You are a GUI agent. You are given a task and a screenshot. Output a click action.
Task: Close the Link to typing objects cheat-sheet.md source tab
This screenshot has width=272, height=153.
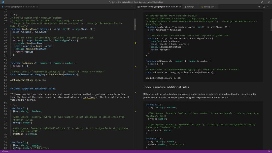[x=37, y=7]
